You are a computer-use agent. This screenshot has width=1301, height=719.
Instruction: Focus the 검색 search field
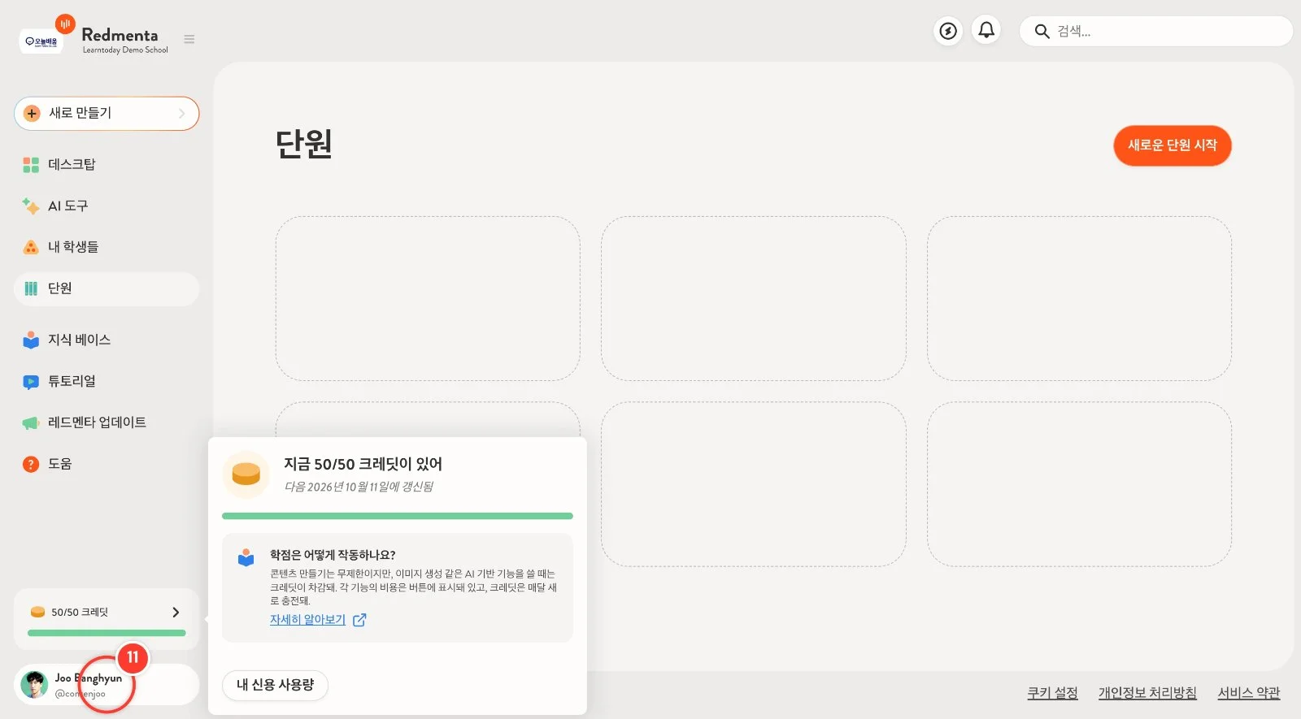click(x=1155, y=32)
